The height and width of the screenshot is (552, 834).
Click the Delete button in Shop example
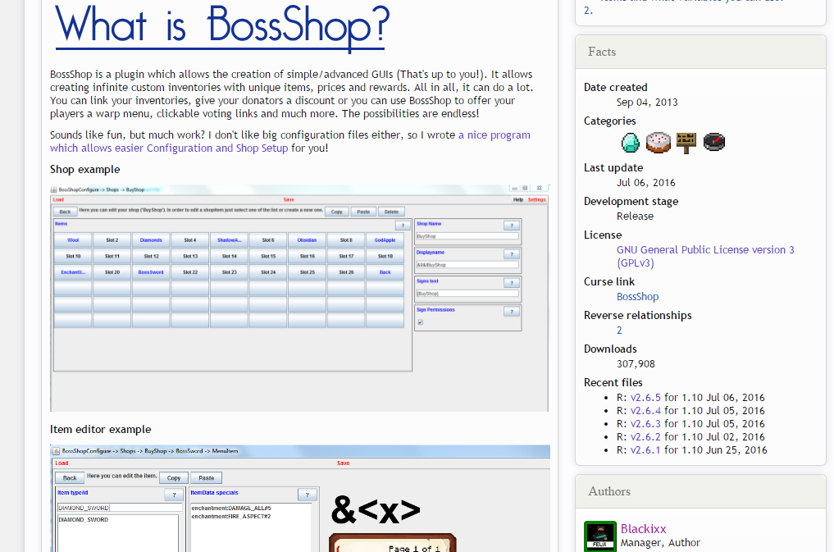pyautogui.click(x=391, y=212)
